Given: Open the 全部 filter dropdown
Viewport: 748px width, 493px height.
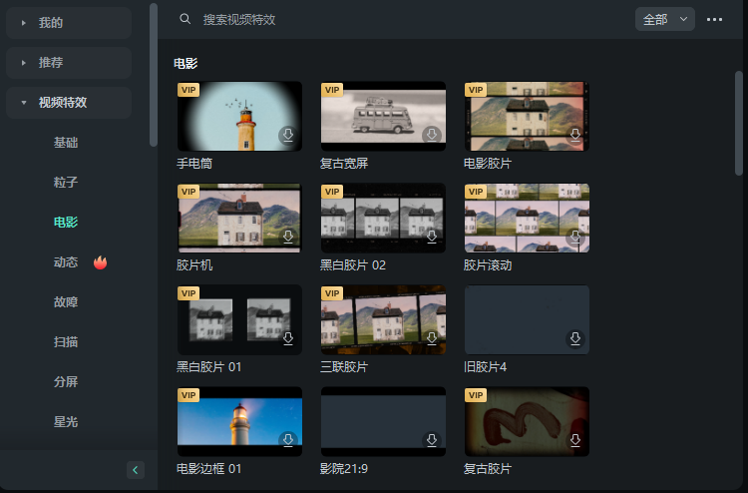Looking at the screenshot, I should click(664, 20).
